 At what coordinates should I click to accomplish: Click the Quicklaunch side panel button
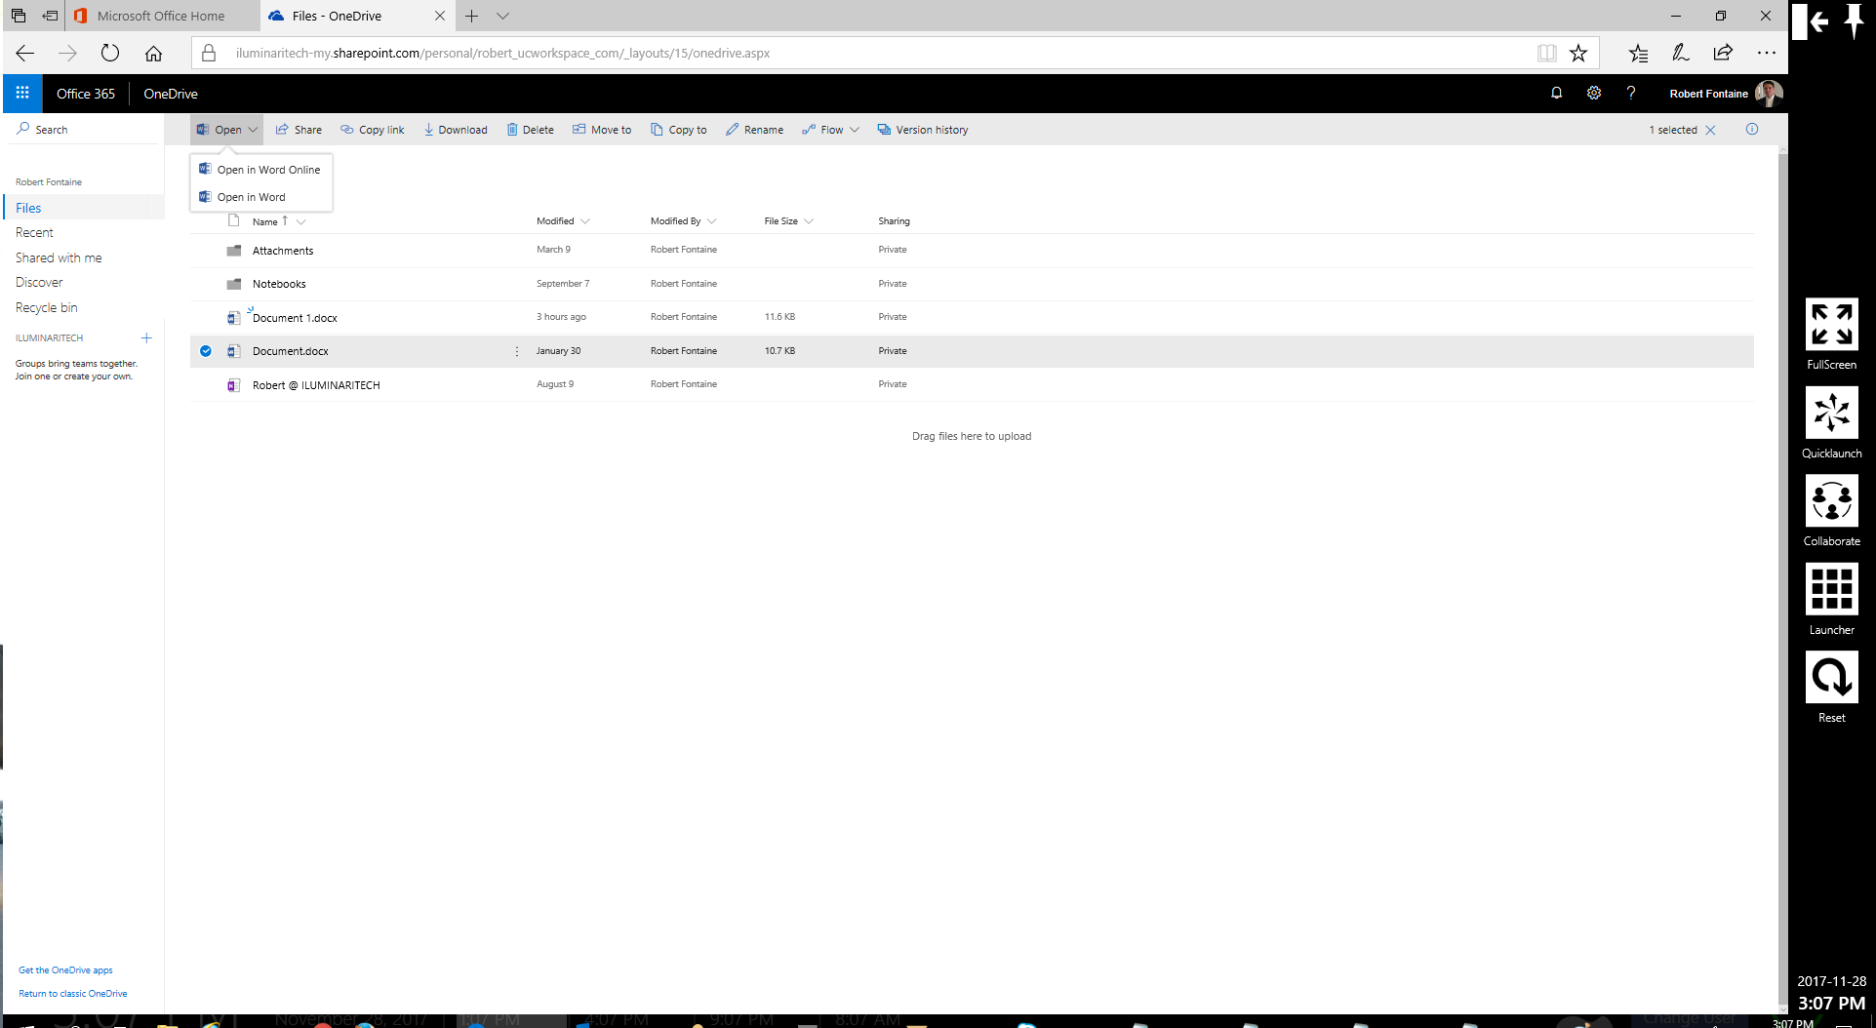pos(1831,422)
